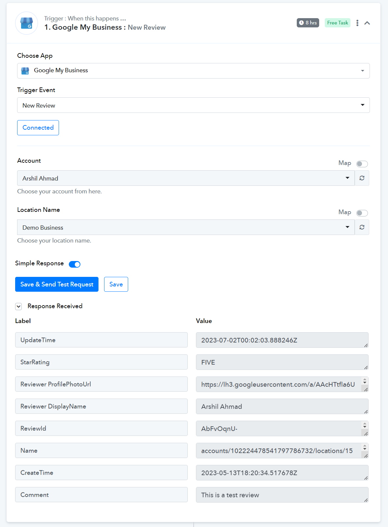
Task: Toggle the Map switch for Account
Action: click(x=362, y=164)
